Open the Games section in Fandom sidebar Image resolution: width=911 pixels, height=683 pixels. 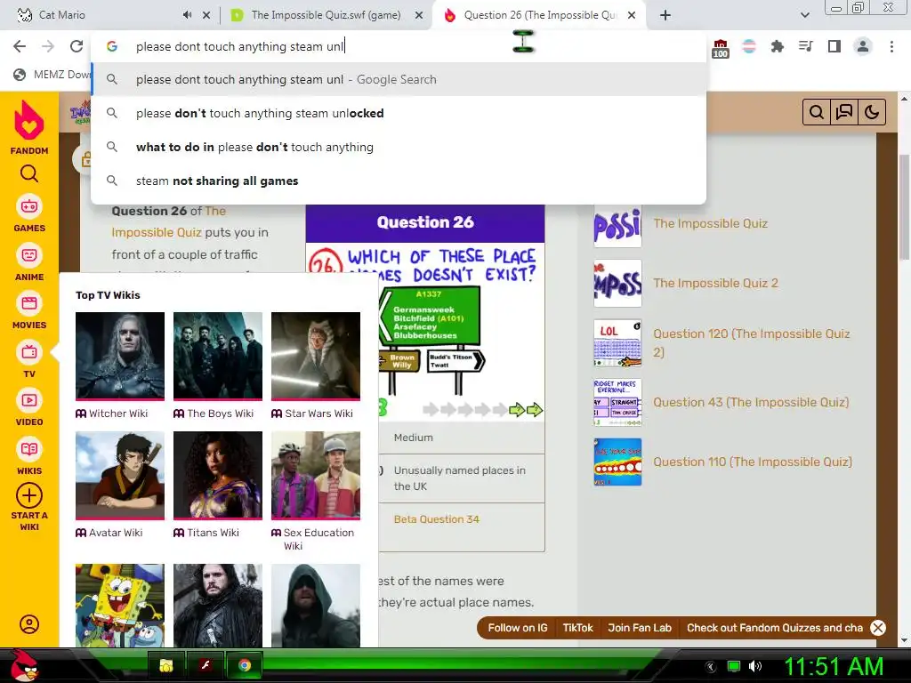tap(29, 214)
